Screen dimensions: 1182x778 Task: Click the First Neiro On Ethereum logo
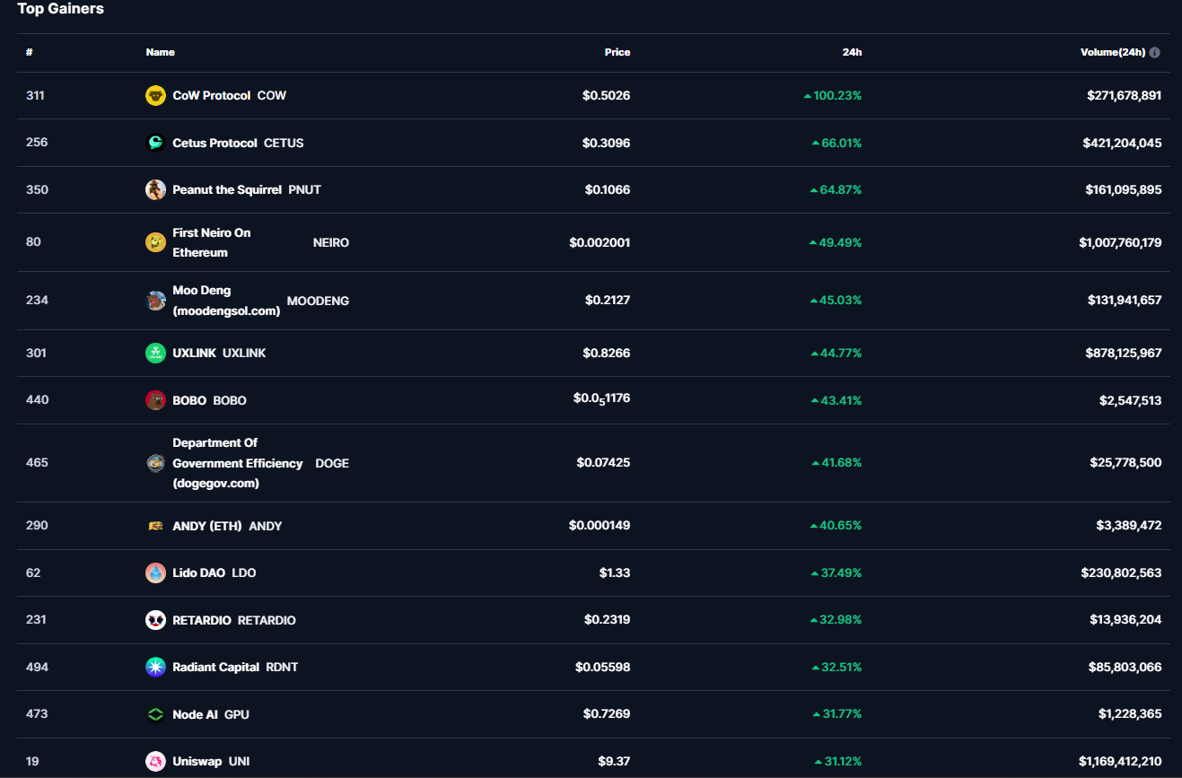click(x=155, y=242)
